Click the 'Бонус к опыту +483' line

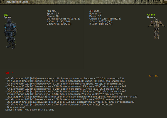click(30, 110)
